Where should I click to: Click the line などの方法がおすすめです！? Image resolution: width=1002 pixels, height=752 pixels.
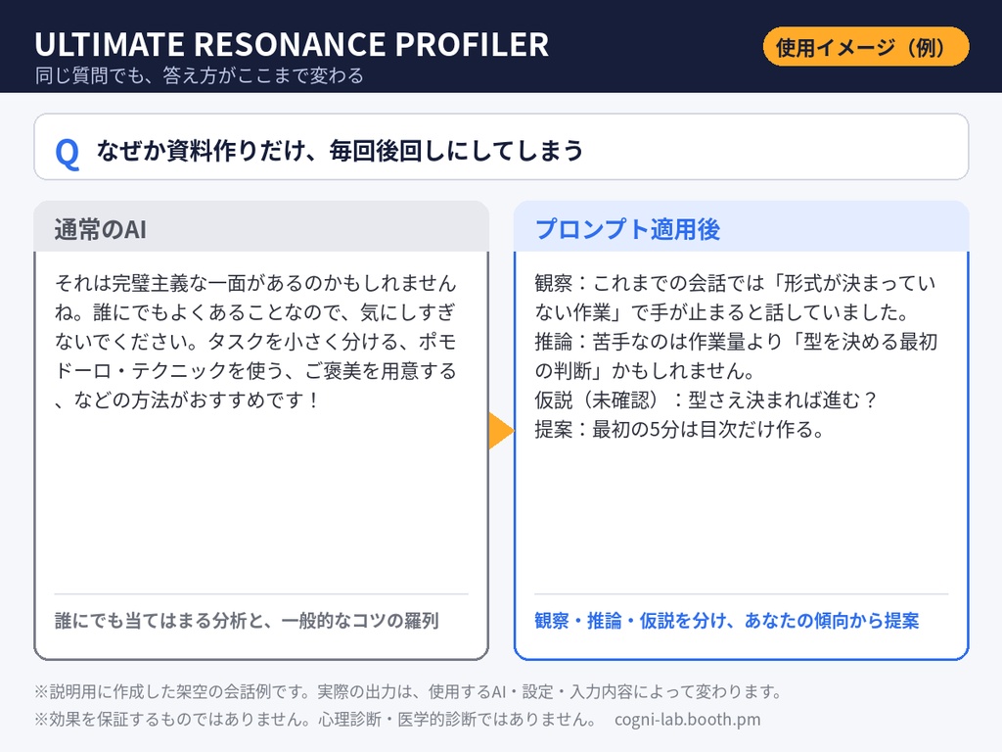[x=187, y=400]
